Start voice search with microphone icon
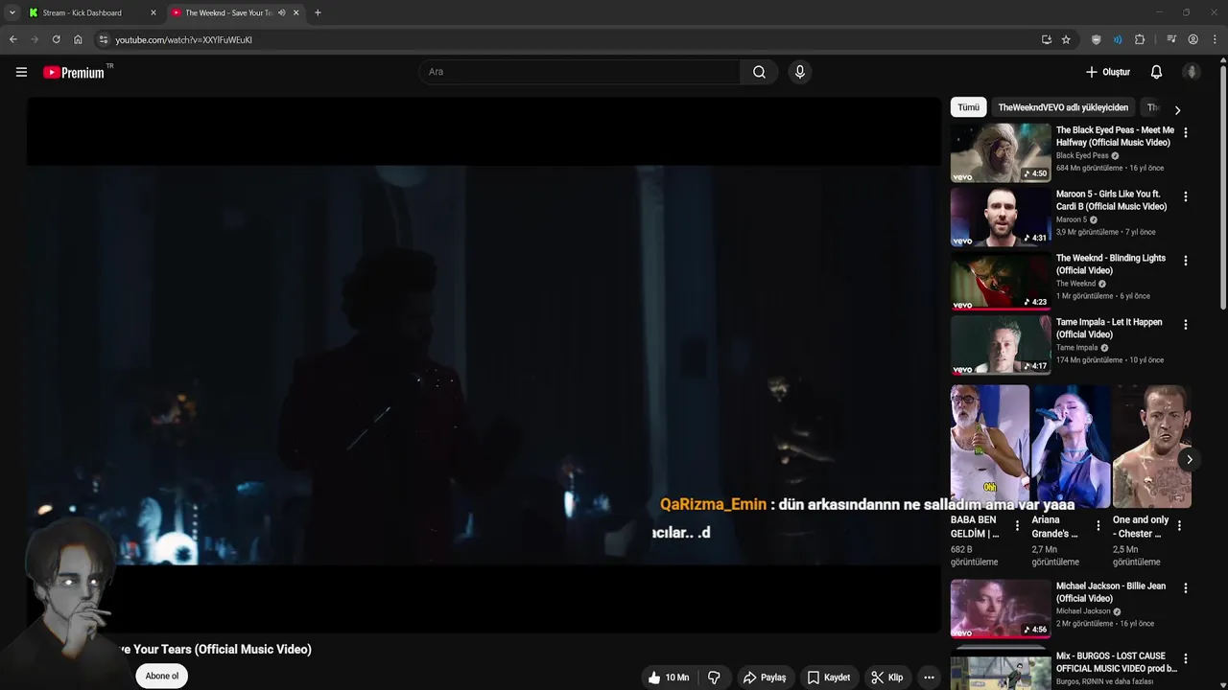Viewport: 1228px width, 690px height. coord(800,72)
